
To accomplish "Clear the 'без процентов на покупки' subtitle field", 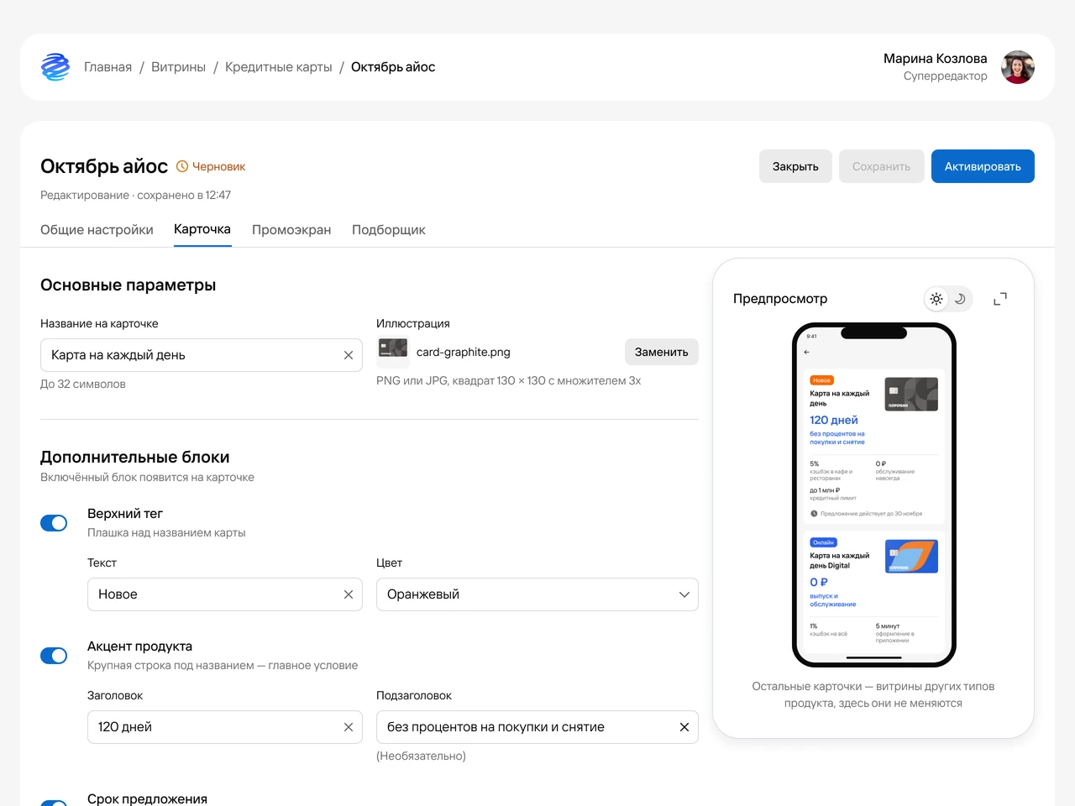I will tap(684, 727).
